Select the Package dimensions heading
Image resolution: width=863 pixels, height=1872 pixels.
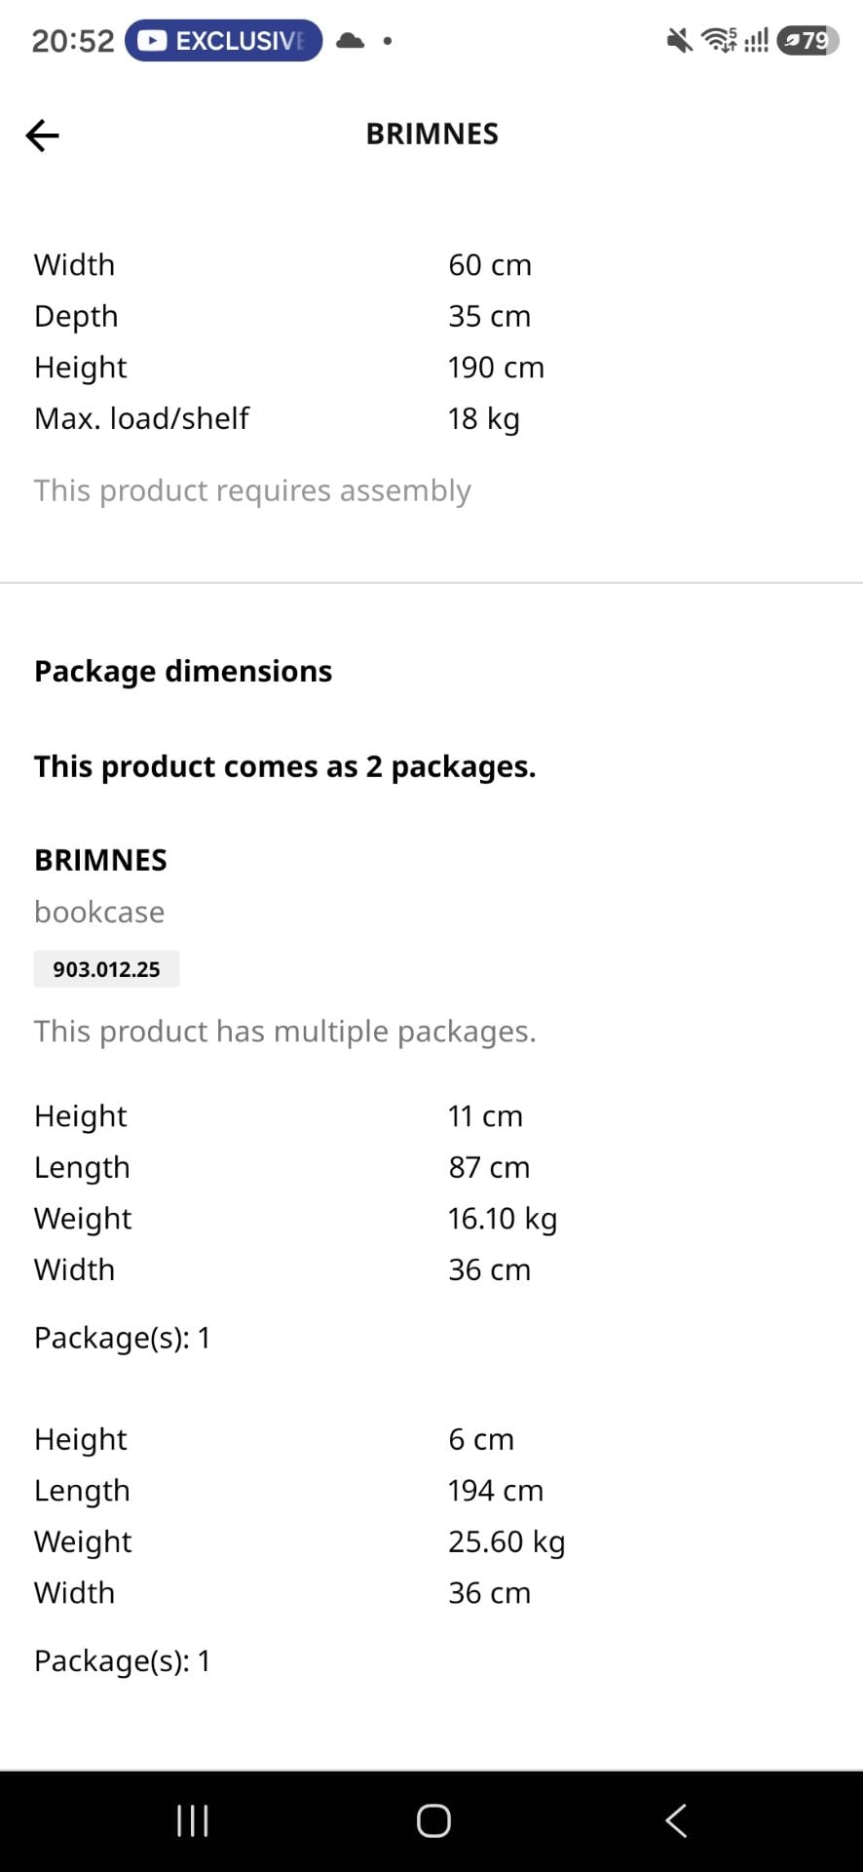pos(183,671)
